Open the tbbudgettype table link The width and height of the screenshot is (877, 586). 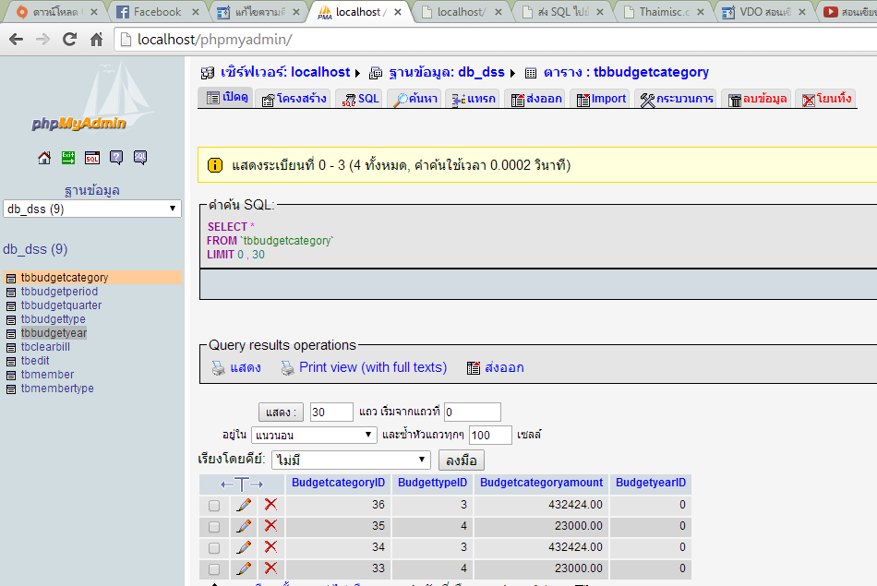click(x=54, y=320)
